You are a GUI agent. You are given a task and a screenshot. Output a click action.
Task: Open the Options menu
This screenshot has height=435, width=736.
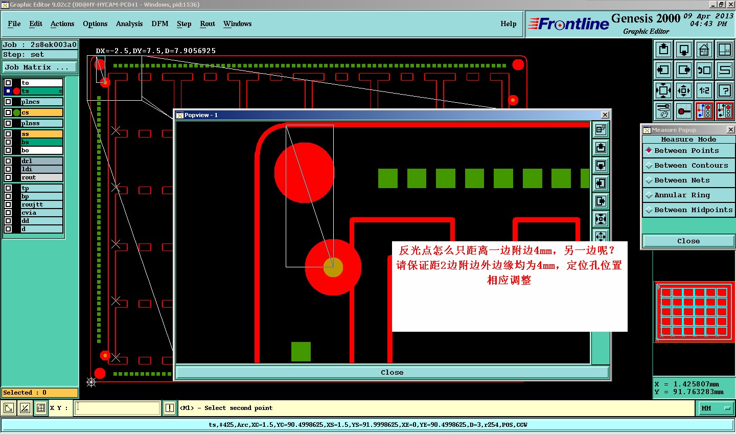[95, 24]
